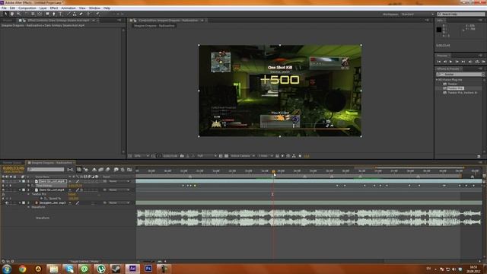The image size is (487, 274).
Task: Collapse the Twixtor Pro effect group
Action: [29, 194]
